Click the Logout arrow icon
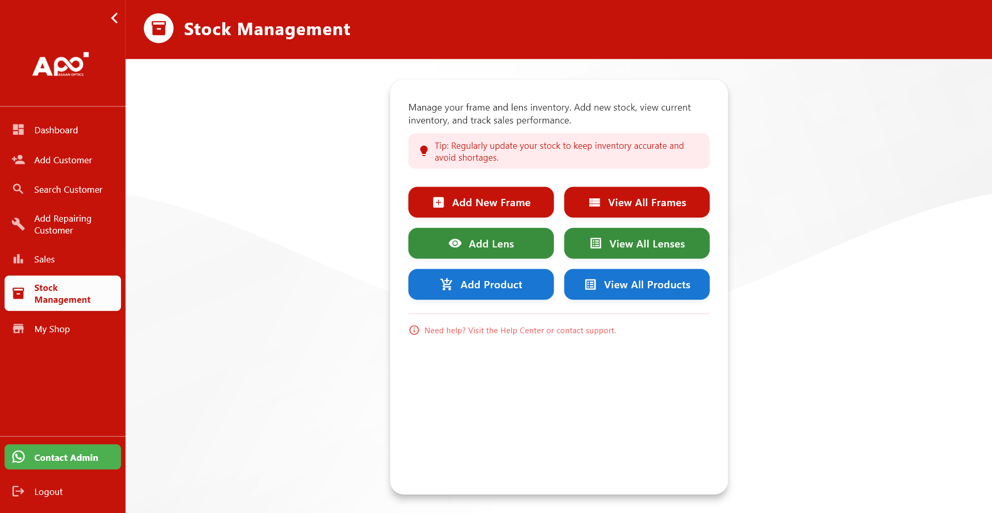Screen dimensions: 992x513 coord(19,491)
